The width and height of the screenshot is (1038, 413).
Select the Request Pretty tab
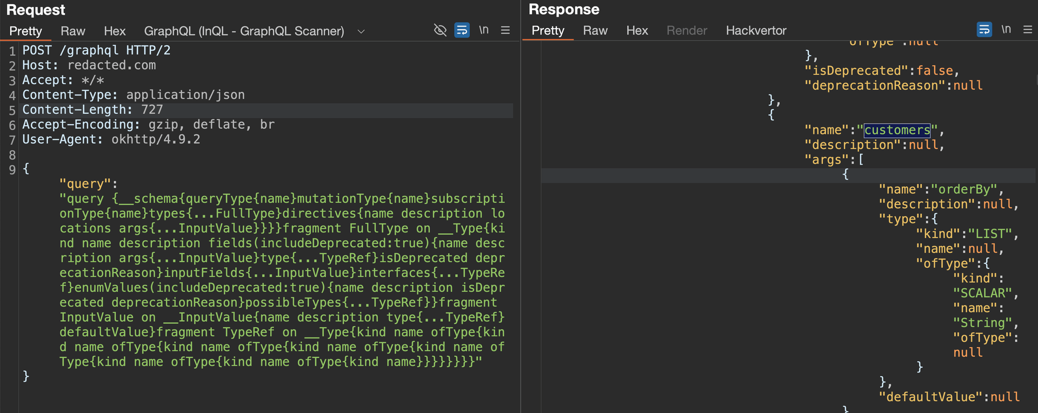tap(25, 31)
